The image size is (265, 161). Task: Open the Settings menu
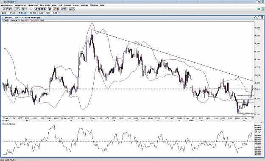84,5
